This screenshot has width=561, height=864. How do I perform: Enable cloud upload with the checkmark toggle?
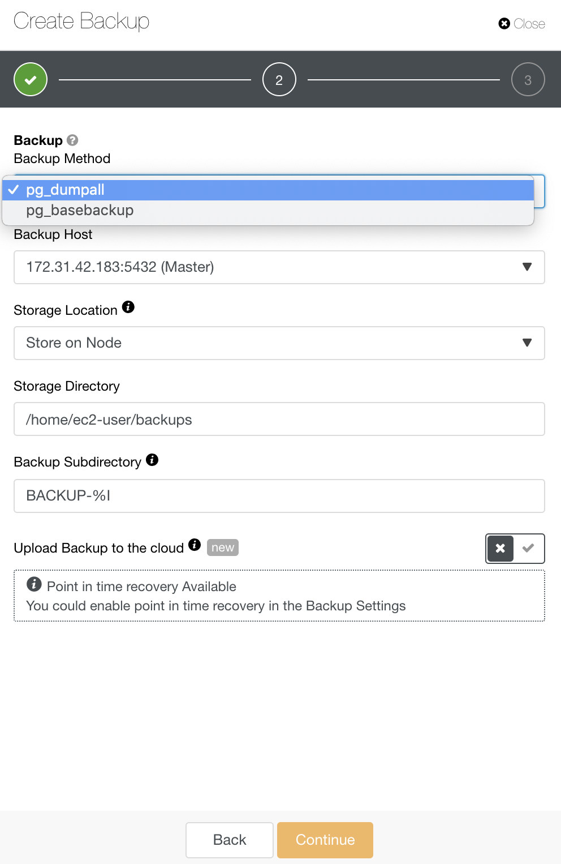click(x=528, y=548)
